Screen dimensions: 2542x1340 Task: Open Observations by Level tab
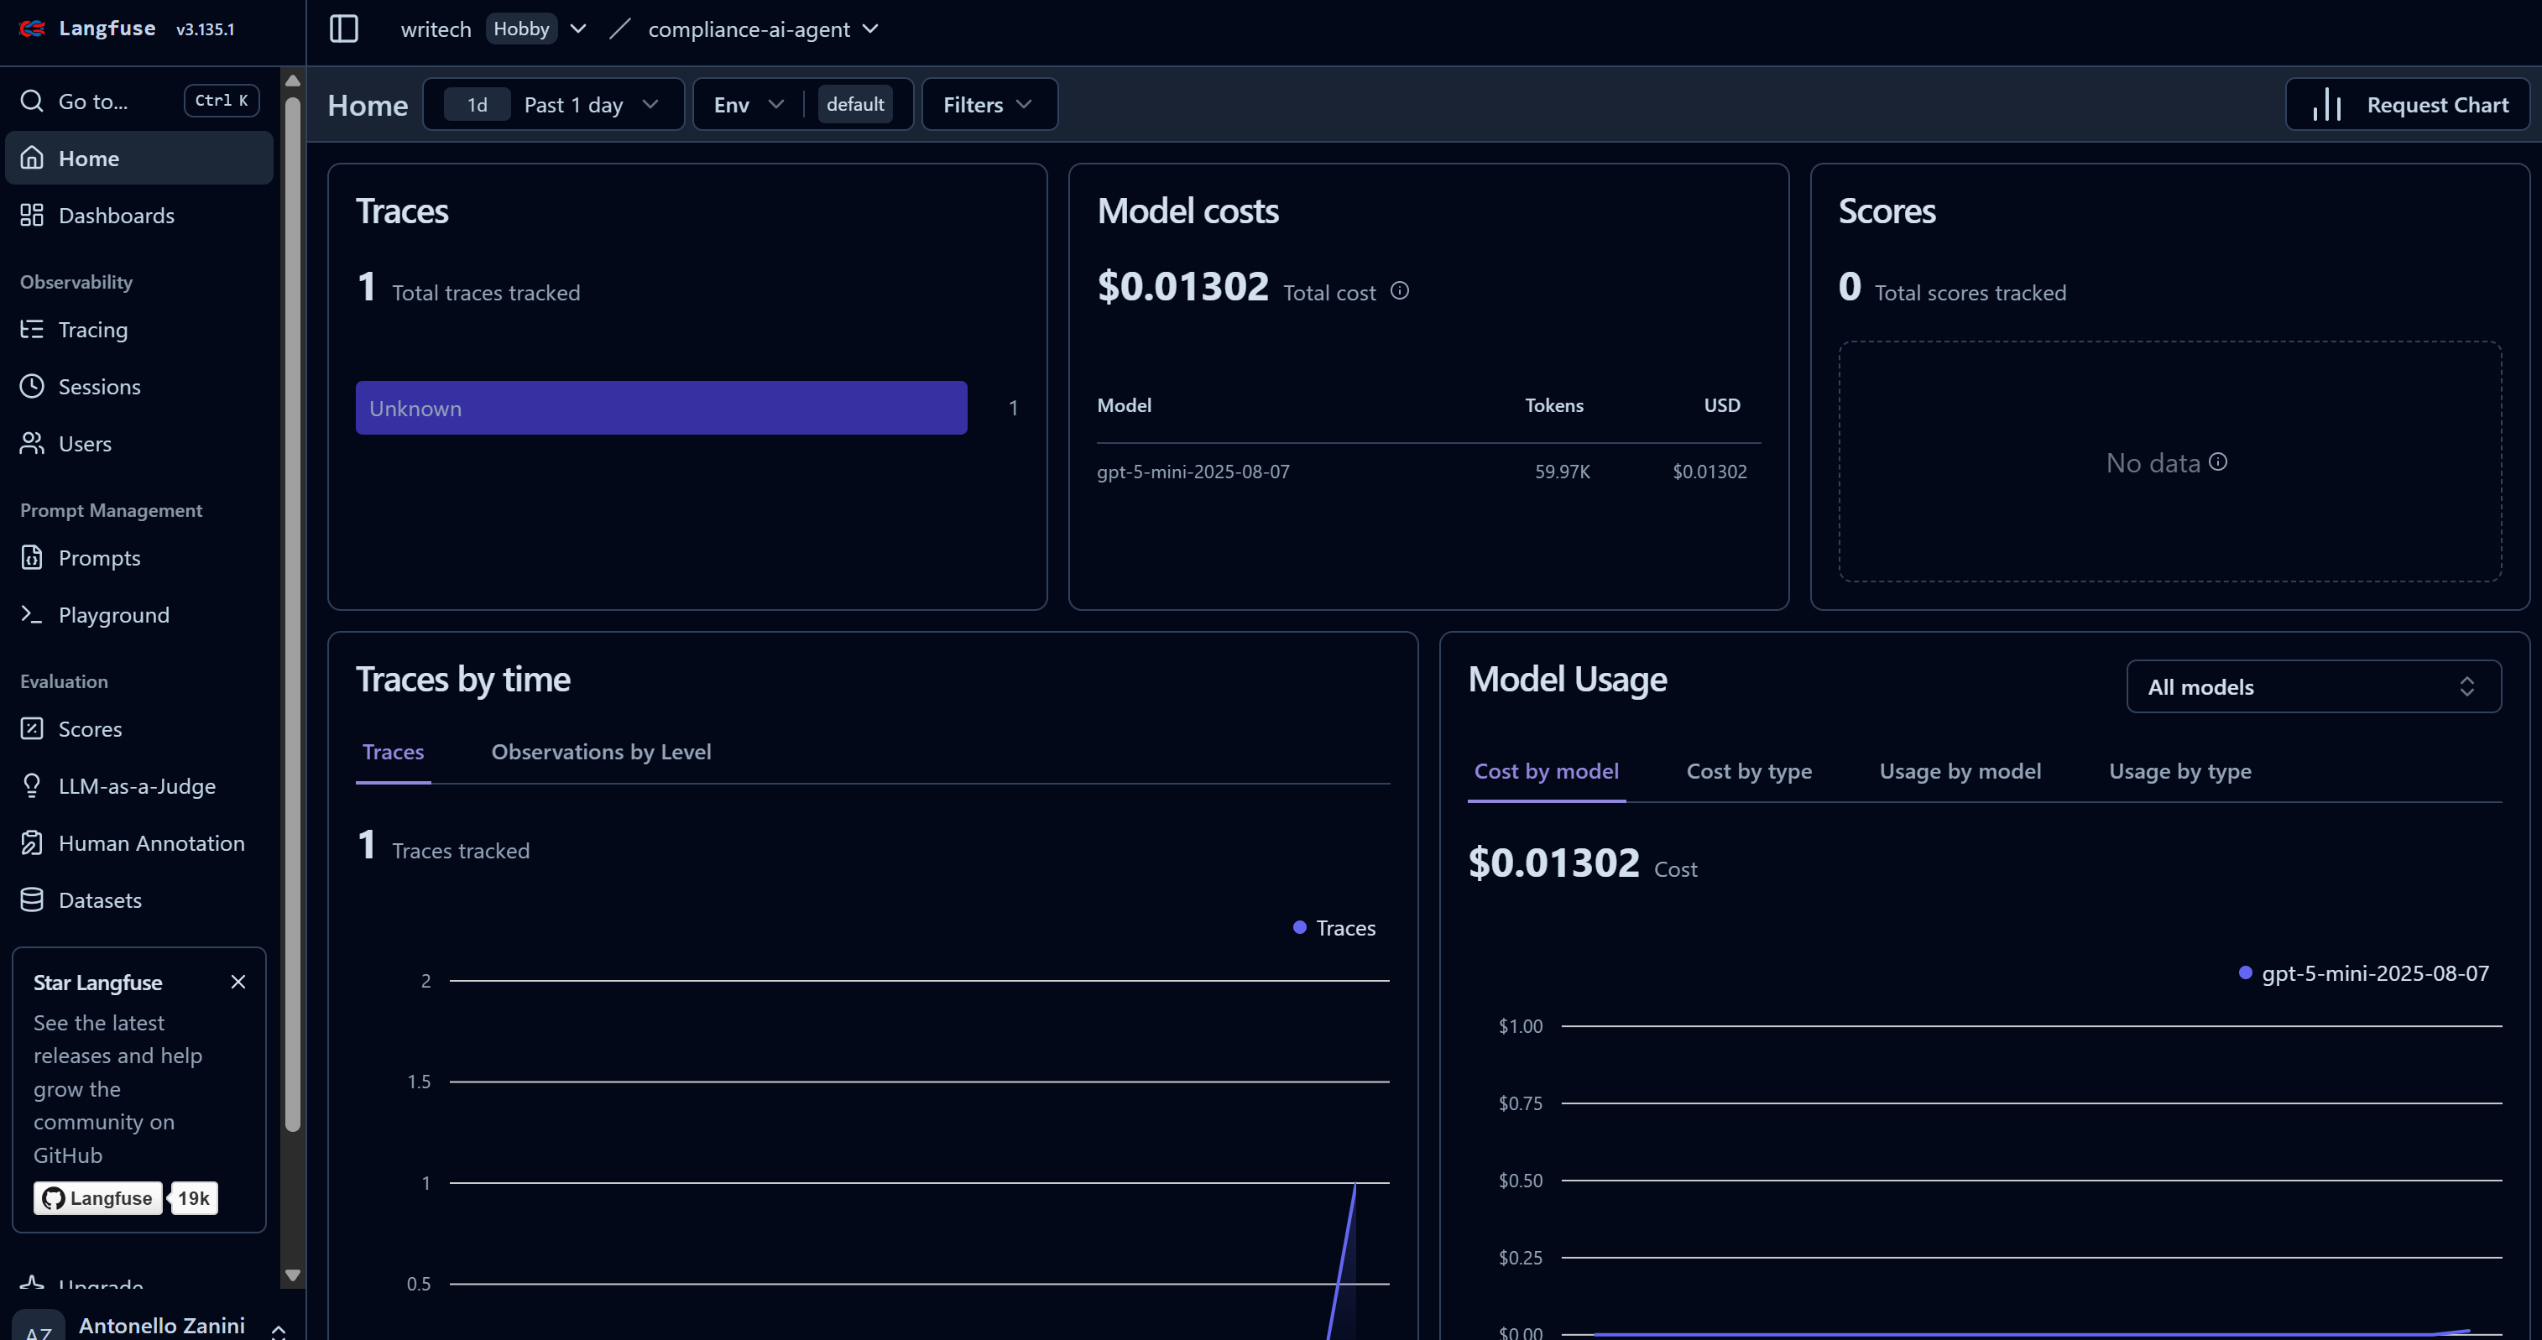tap(602, 751)
